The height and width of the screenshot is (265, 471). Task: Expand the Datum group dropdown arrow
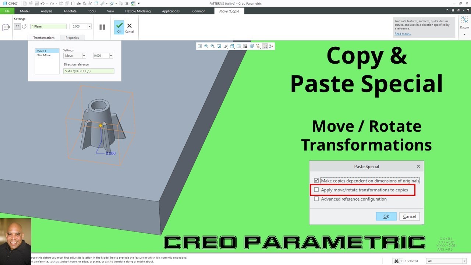coord(464,35)
